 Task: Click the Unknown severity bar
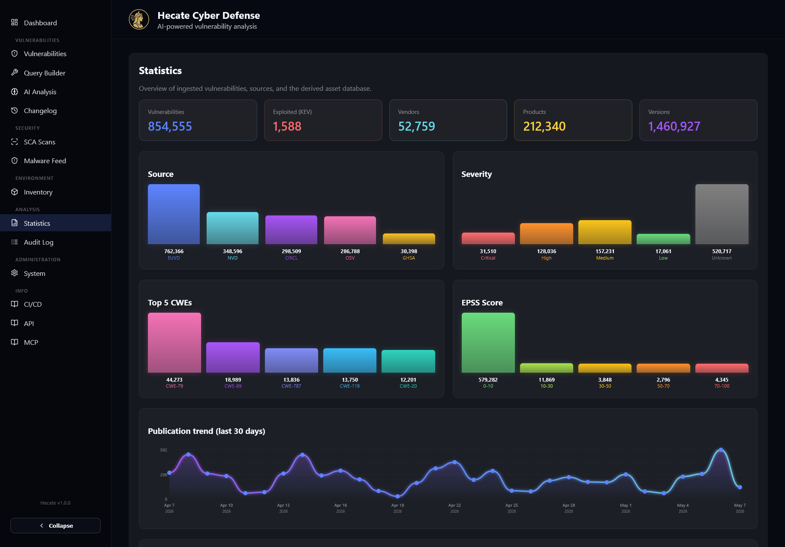click(722, 214)
